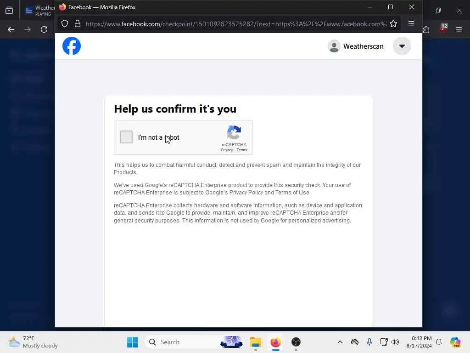This screenshot has height=353, width=470.
Task: Open the reCAPTCHA Privacy link
Action: pos(227,150)
